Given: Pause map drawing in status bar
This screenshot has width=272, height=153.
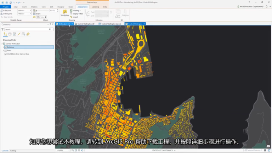Looking at the screenshot, I should point(265,151).
